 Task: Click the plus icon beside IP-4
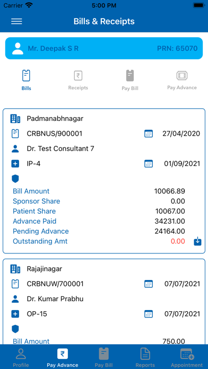pyautogui.click(x=15, y=164)
